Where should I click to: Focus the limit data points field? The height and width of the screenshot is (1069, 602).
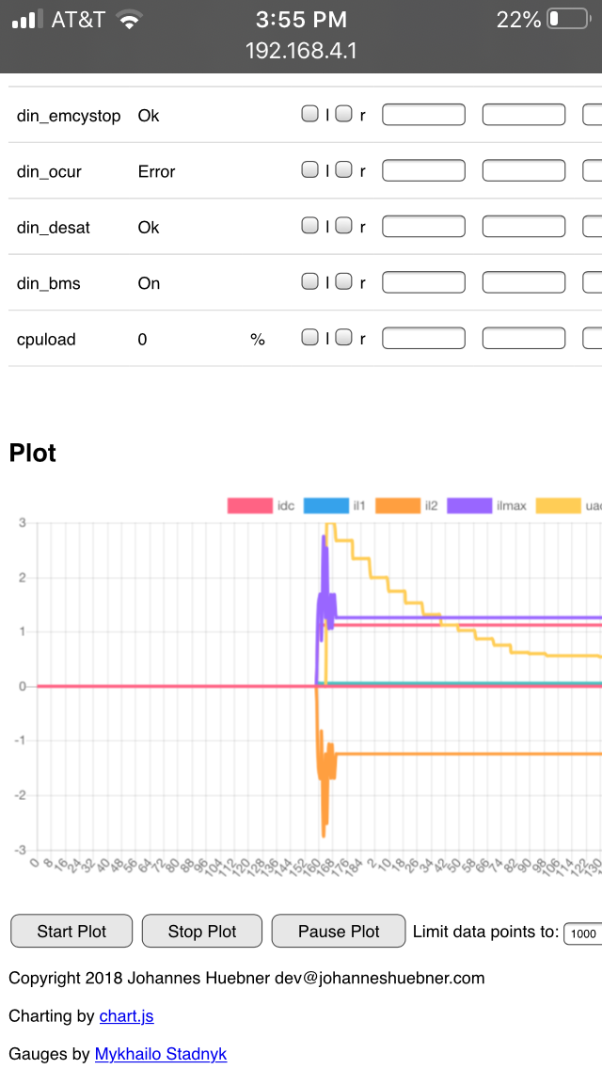[582, 933]
